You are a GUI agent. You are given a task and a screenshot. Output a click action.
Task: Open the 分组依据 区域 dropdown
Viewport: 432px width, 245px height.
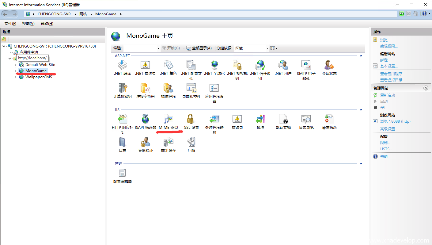pyautogui.click(x=251, y=48)
